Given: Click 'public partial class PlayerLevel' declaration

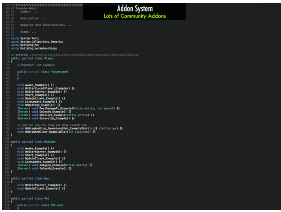Looking at the screenshot, I should pos(43,72).
